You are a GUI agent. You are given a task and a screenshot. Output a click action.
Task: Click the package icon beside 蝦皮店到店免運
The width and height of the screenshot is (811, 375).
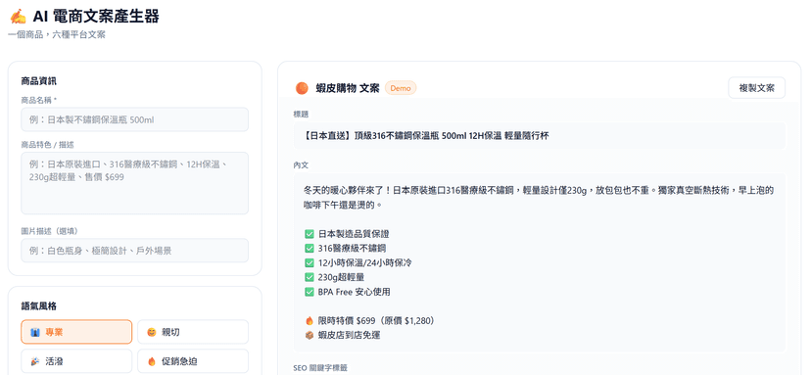point(310,335)
